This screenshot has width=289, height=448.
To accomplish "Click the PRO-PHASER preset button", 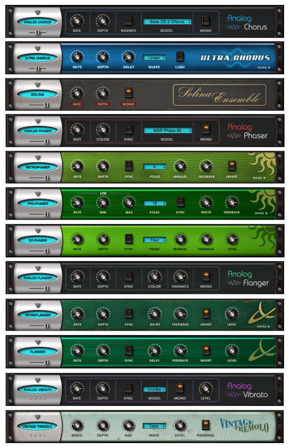I will [x=38, y=204].
